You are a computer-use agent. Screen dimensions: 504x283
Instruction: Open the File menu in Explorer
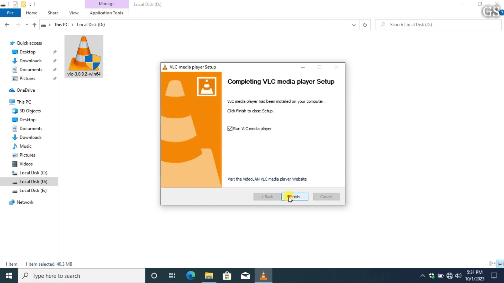10,13
